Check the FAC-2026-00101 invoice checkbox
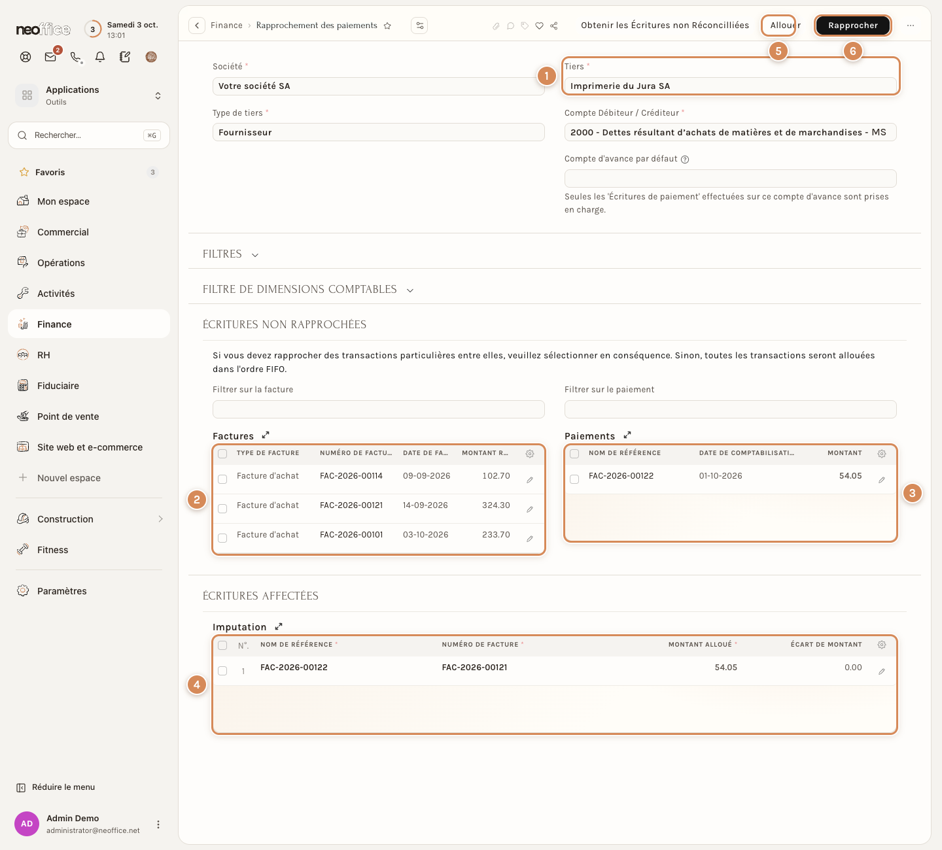Image resolution: width=942 pixels, height=850 pixels. point(222,538)
